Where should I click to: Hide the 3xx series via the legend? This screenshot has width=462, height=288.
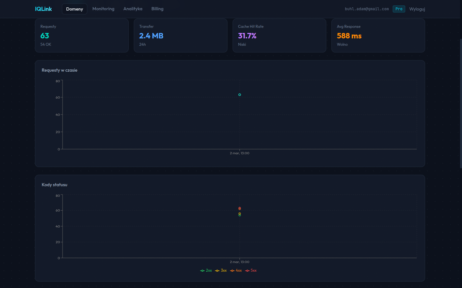click(221, 271)
